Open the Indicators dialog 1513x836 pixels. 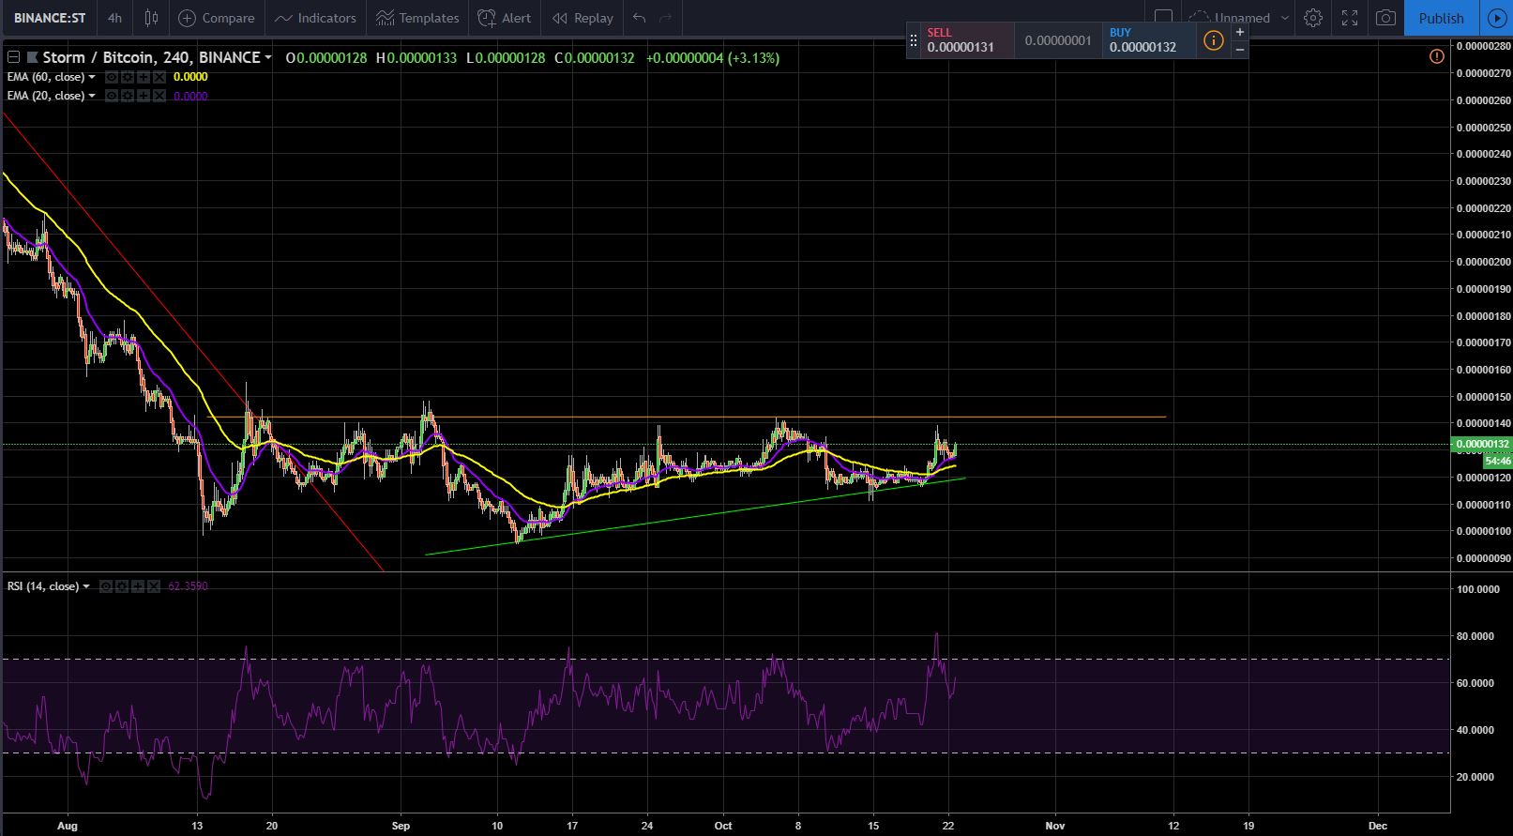(315, 18)
